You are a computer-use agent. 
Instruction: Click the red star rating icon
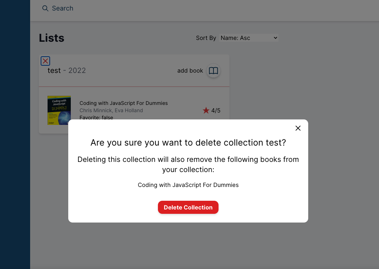(x=206, y=110)
